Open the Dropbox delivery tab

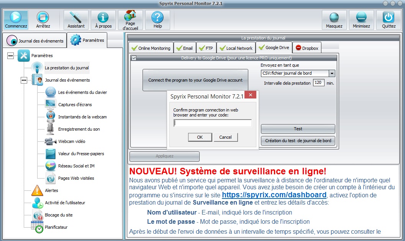click(307, 48)
